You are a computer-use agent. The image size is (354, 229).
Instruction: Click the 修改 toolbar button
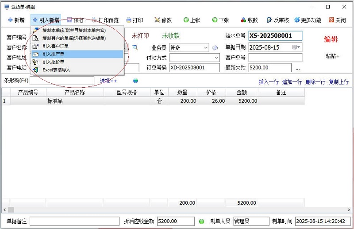coord(163,20)
